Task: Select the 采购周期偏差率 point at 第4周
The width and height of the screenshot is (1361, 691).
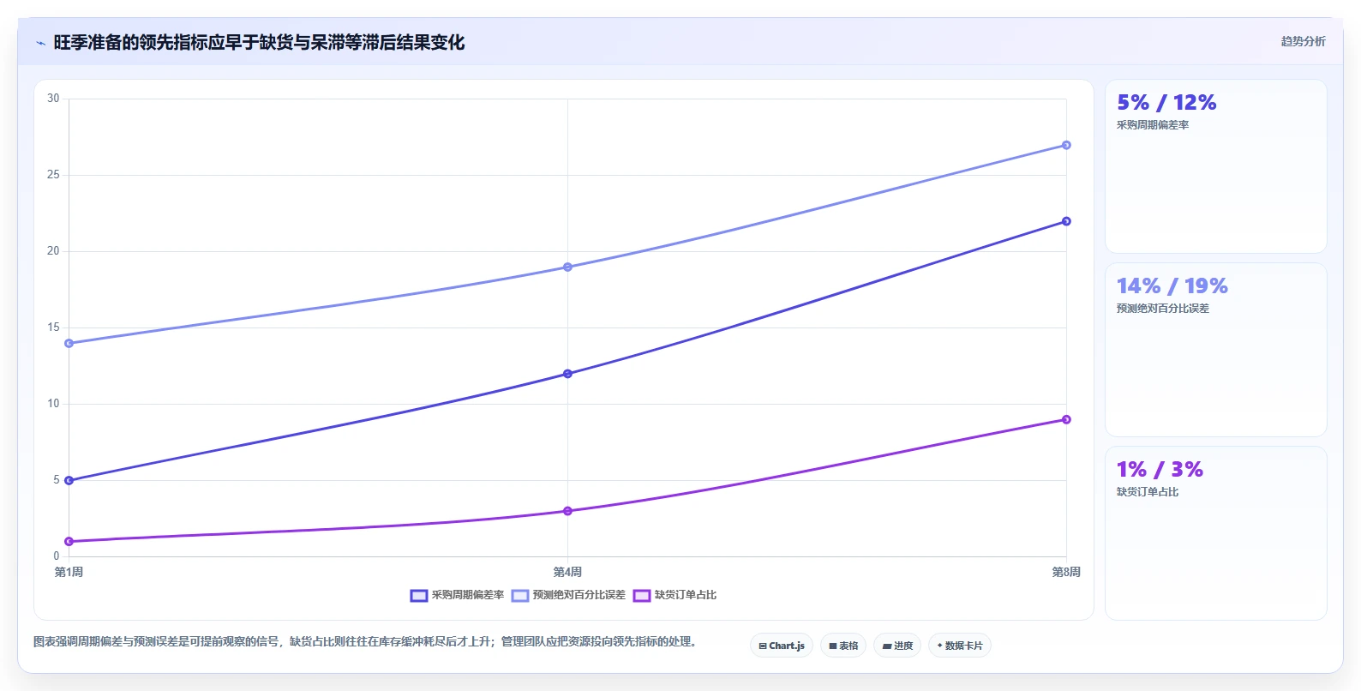Action: (567, 374)
